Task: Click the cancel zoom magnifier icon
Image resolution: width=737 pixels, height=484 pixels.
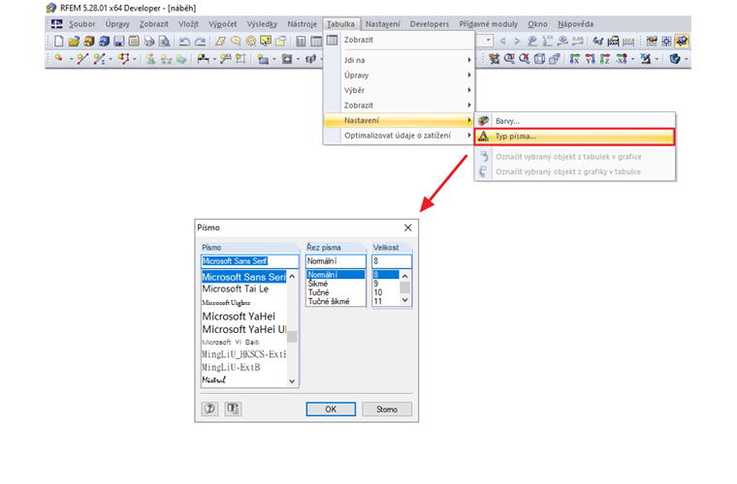Action: click(524, 59)
